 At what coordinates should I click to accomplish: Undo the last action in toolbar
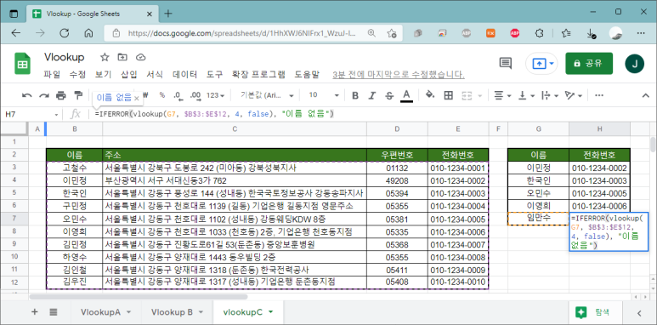27,95
